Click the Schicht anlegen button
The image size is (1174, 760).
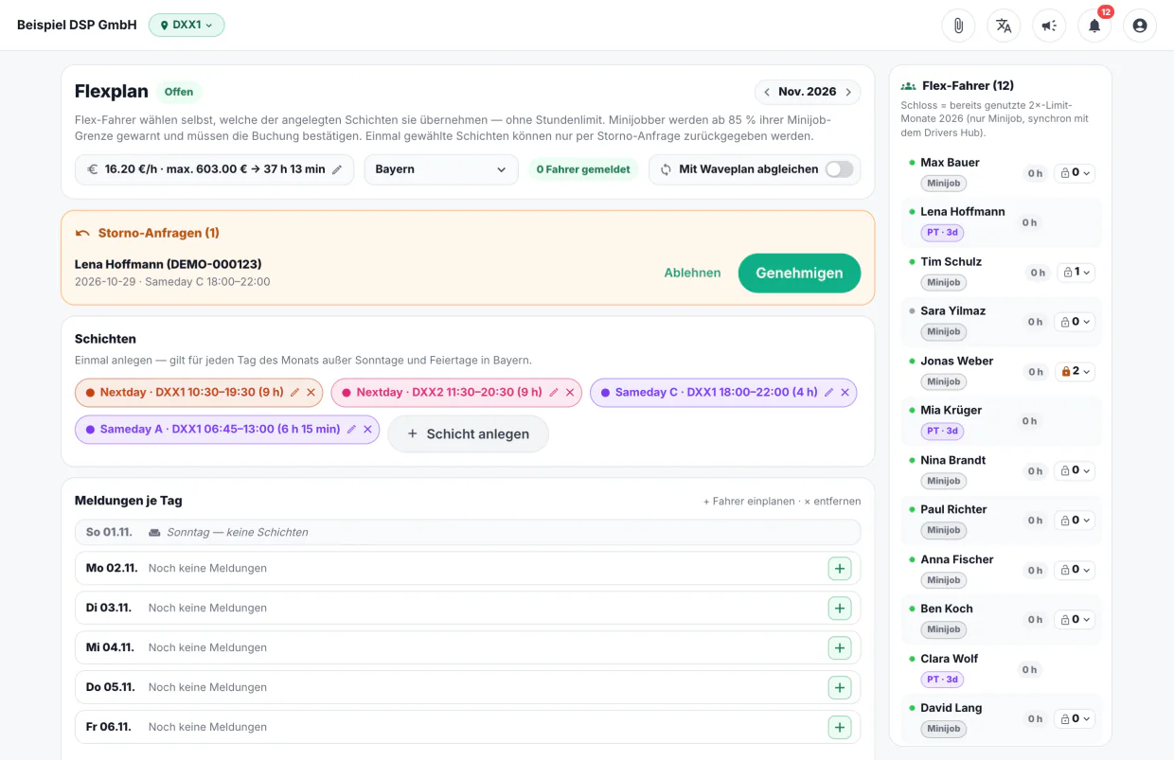click(x=468, y=433)
